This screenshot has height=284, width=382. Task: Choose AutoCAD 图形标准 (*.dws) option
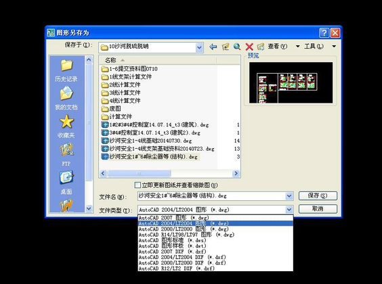[215, 240]
